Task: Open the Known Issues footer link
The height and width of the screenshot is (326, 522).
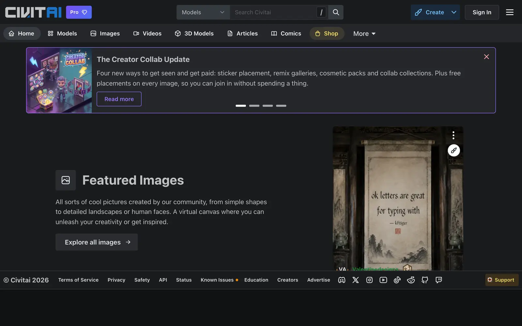Action: pos(217,280)
